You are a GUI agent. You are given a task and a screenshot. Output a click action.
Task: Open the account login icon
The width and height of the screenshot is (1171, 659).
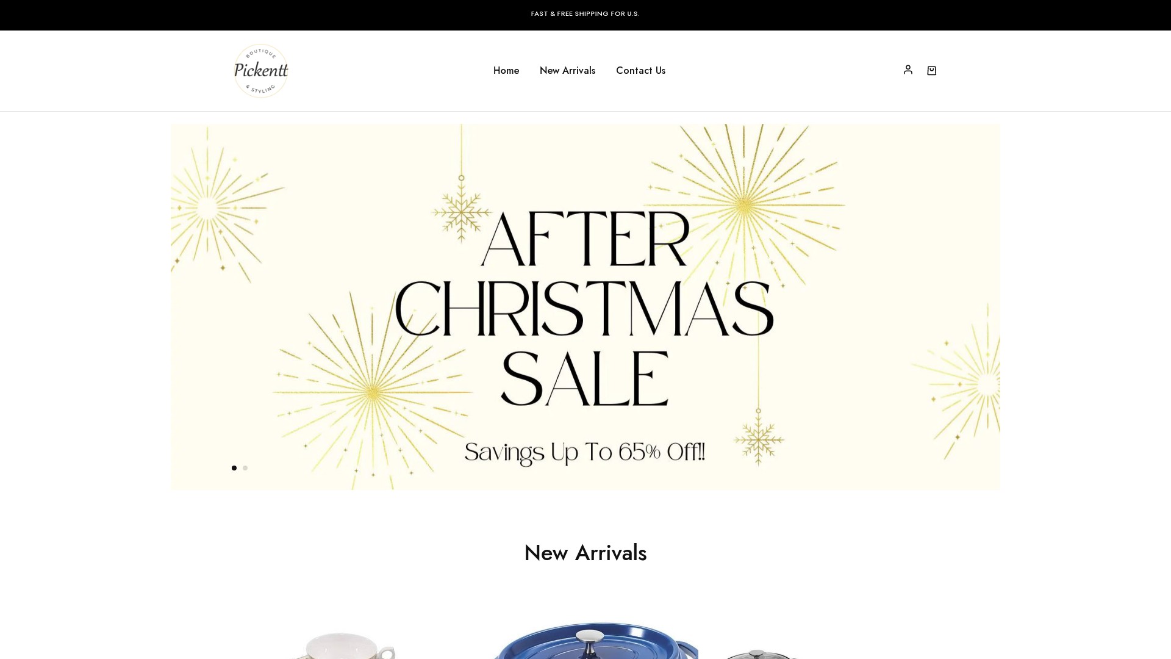(x=908, y=70)
